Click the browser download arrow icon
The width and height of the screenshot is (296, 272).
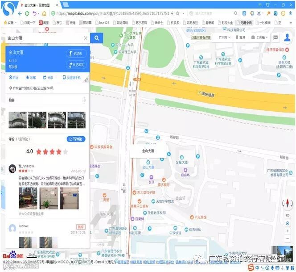291,13
